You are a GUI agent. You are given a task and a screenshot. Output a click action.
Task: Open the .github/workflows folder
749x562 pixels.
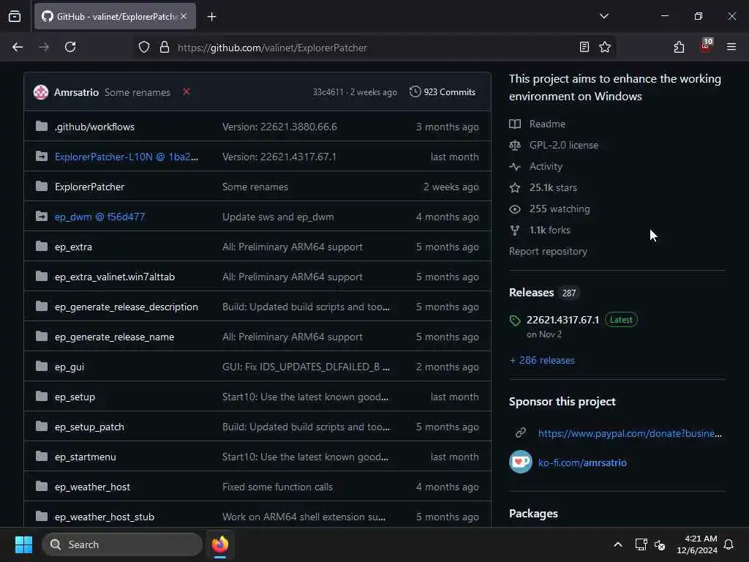[94, 127]
